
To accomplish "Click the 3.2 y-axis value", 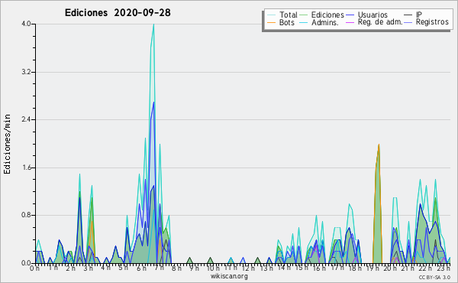I will coord(26,72).
